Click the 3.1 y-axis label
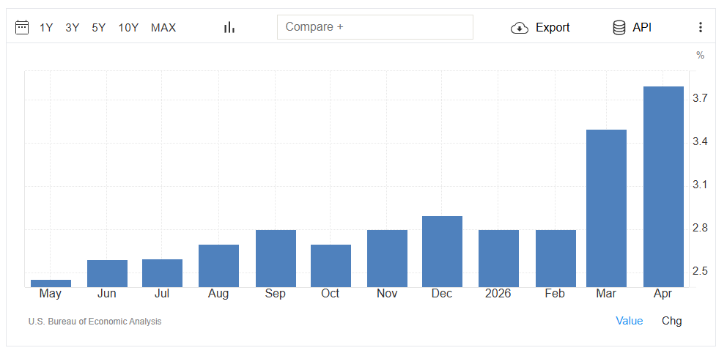This screenshot has width=727, height=356. click(700, 185)
